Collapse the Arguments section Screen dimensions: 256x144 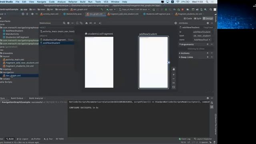click(180, 44)
